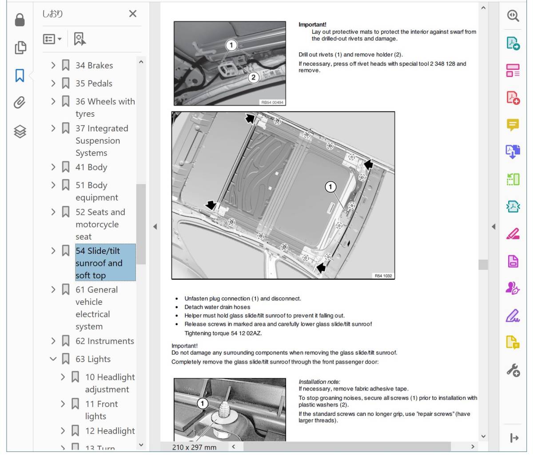Collapse the left navigation pane with triangle arrow
Image resolution: width=533 pixels, height=458 pixels.
(x=155, y=226)
